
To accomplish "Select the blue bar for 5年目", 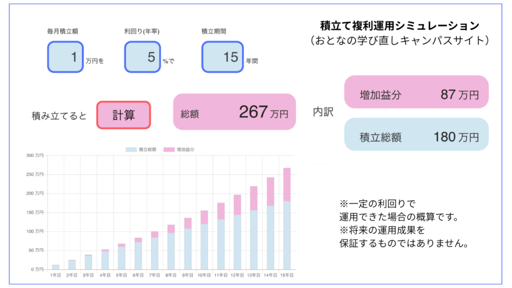I will click(121, 258).
